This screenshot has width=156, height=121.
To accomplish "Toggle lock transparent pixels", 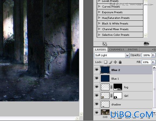I will pyautogui.click(x=105, y=62).
